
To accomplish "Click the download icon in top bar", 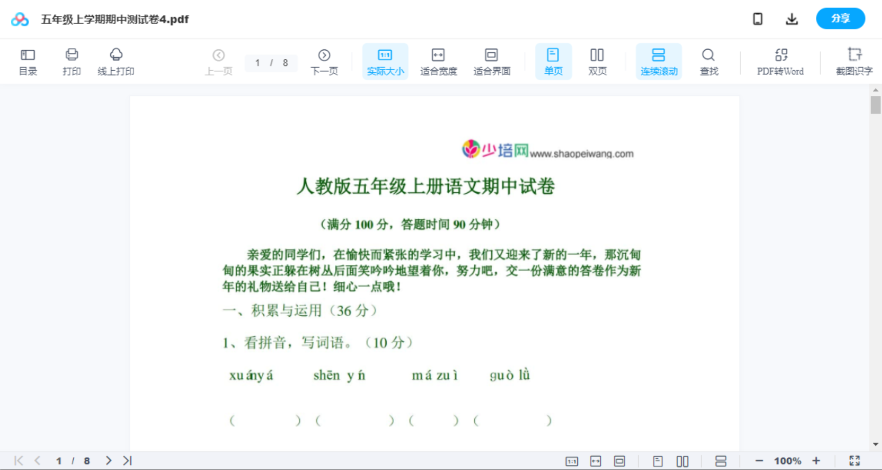I will tap(791, 18).
